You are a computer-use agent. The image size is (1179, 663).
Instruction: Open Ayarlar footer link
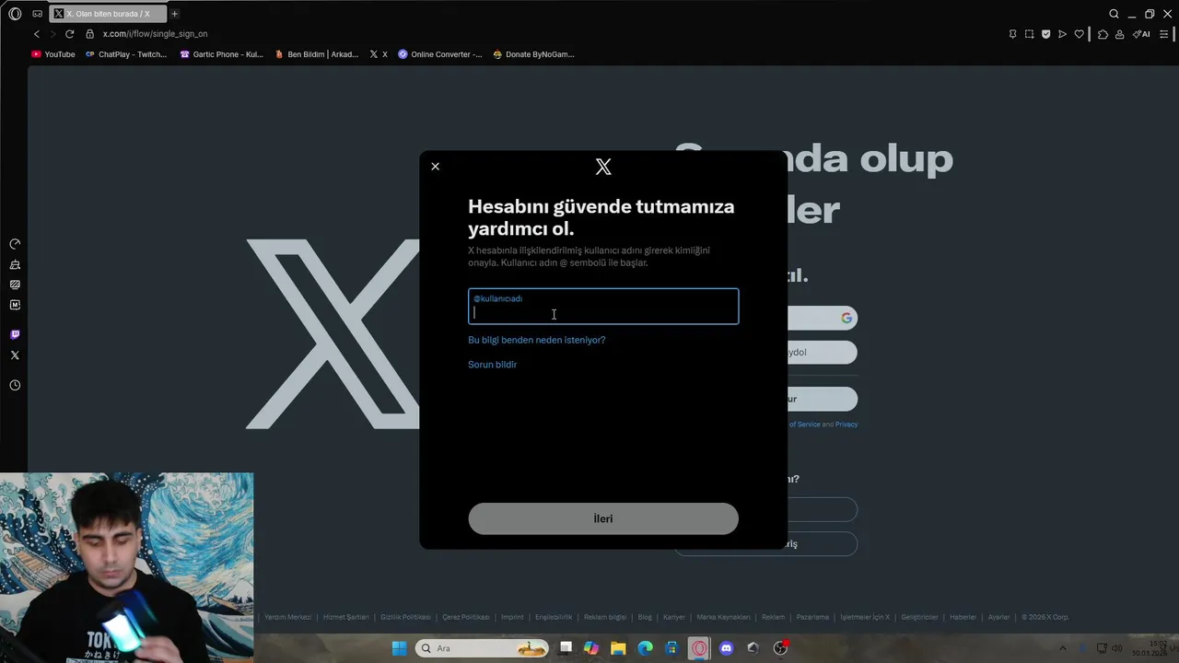pos(998,617)
